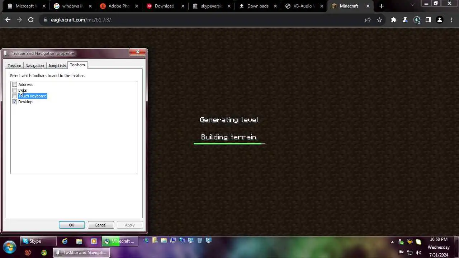Image resolution: width=459 pixels, height=258 pixels.
Task: Reload the Eaglercraft page
Action: coord(31,20)
